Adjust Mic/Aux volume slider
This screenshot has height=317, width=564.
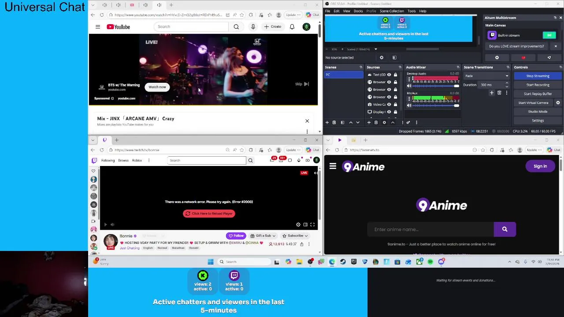tap(435, 105)
